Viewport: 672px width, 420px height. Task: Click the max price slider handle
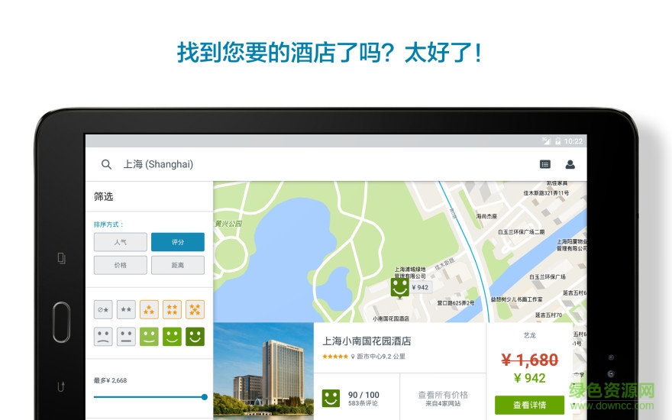tap(204, 397)
